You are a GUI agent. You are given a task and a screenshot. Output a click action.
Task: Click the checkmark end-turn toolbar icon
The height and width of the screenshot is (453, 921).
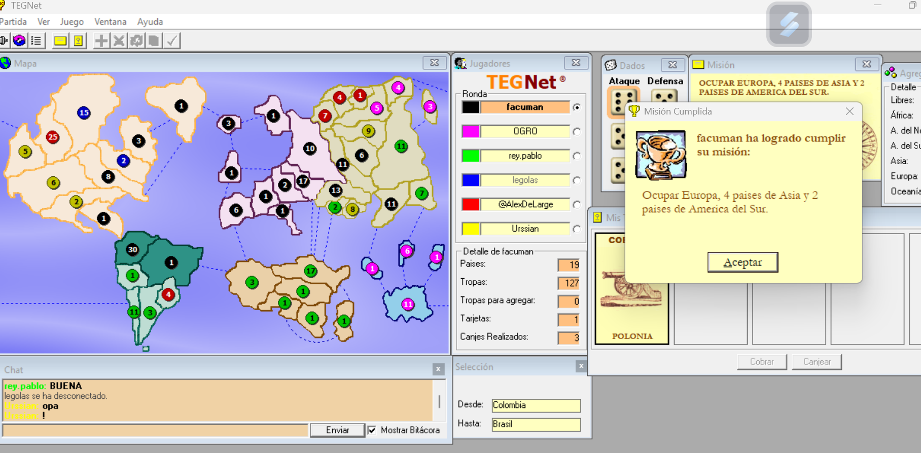click(x=172, y=41)
